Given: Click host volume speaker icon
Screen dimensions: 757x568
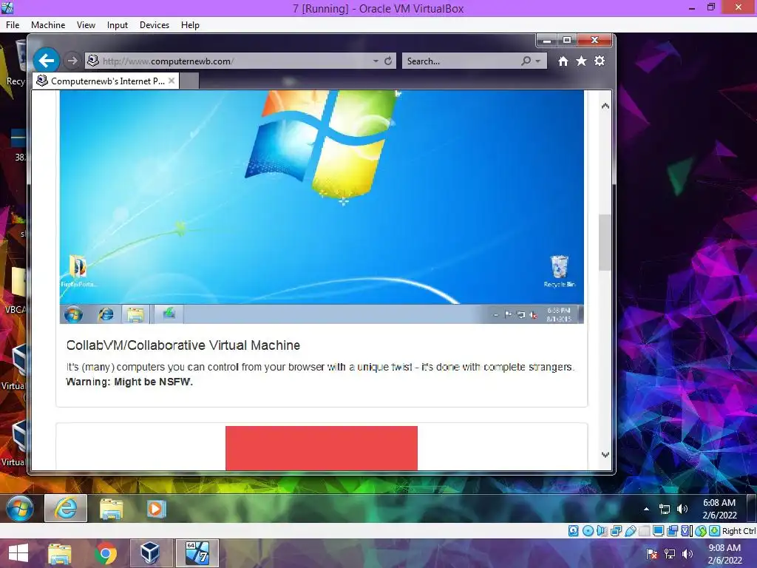Looking at the screenshot, I should 687,553.
